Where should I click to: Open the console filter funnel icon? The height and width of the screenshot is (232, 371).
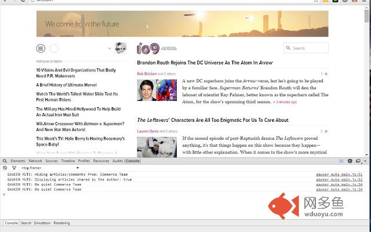(14, 168)
